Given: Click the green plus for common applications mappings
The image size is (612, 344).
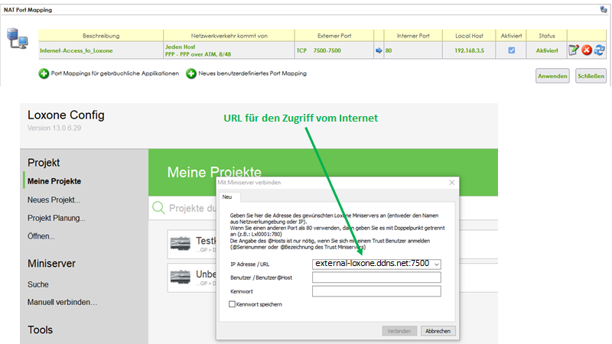Looking at the screenshot, I should (44, 73).
